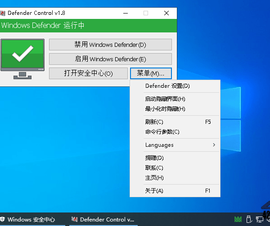Screen dimensions: 270x226
Task: Click the network icon in system tray
Action: (260, 220)
